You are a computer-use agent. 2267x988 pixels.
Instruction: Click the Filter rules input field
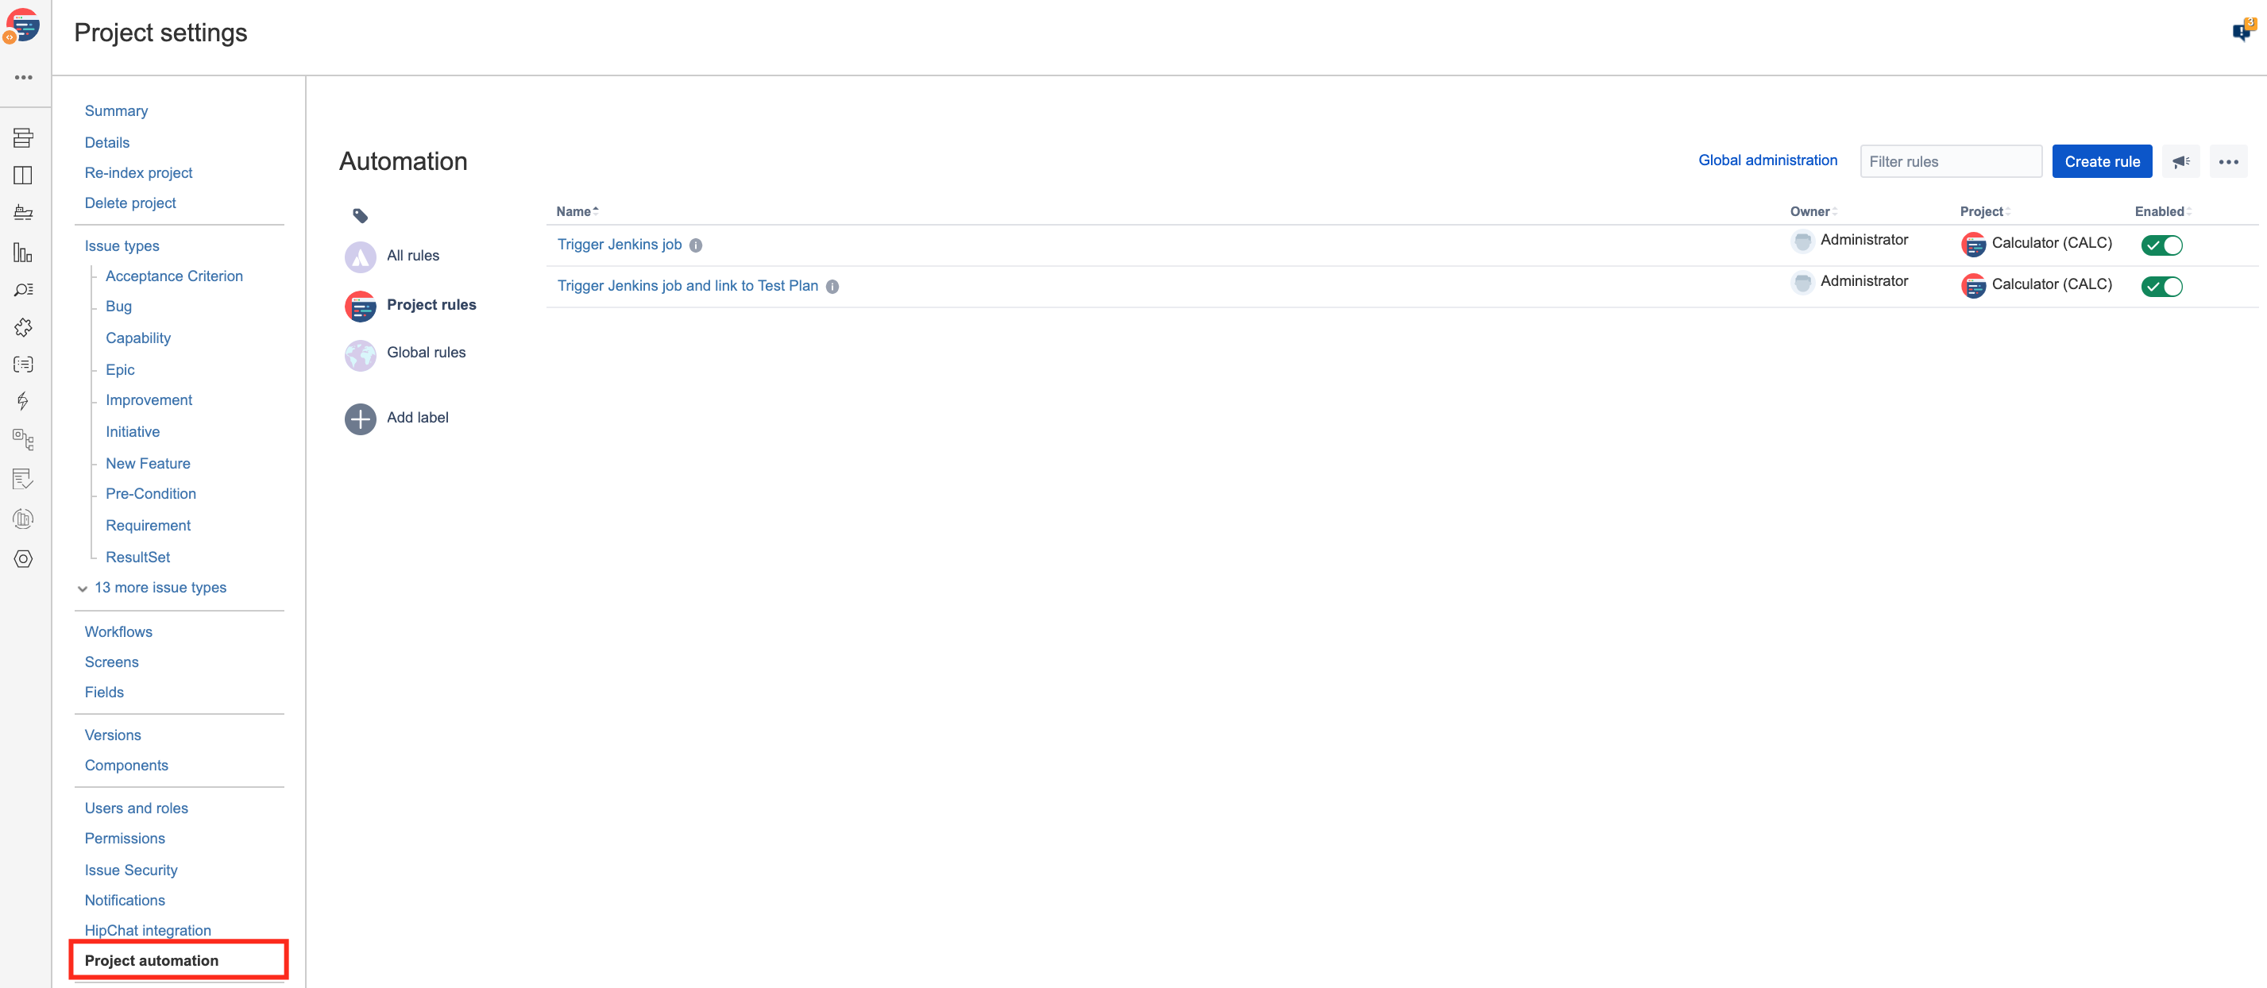[x=1950, y=161]
